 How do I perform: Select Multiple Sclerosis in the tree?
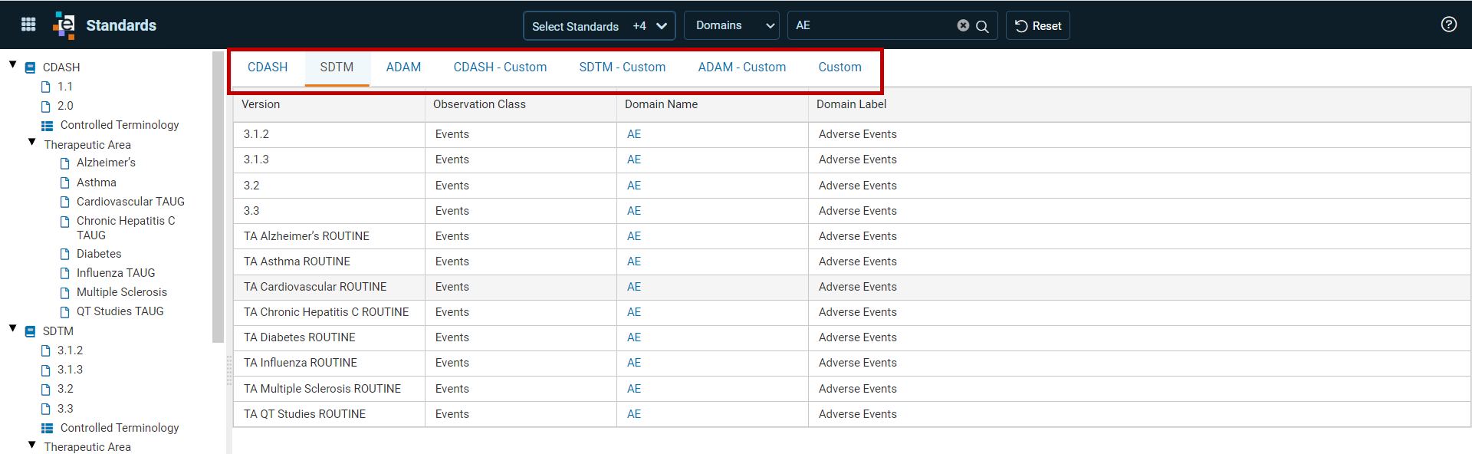[x=122, y=292]
